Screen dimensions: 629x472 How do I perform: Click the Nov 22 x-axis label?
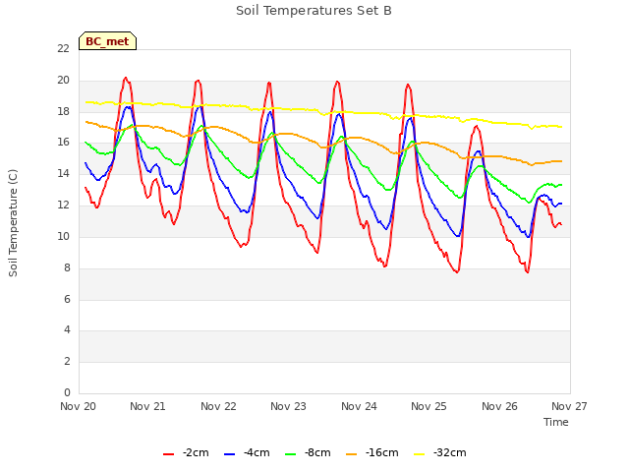click(218, 406)
